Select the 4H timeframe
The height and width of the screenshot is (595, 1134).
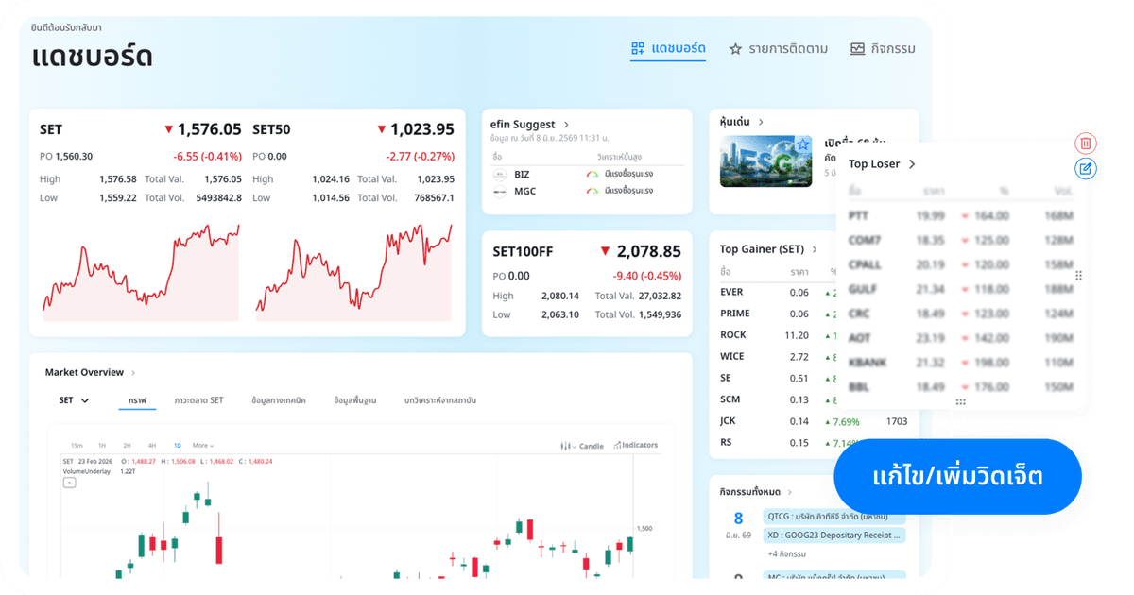click(x=152, y=445)
